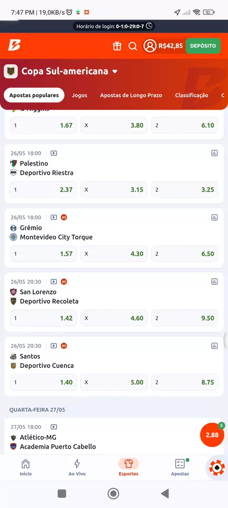Tap the search magnifier icon

tap(133, 46)
